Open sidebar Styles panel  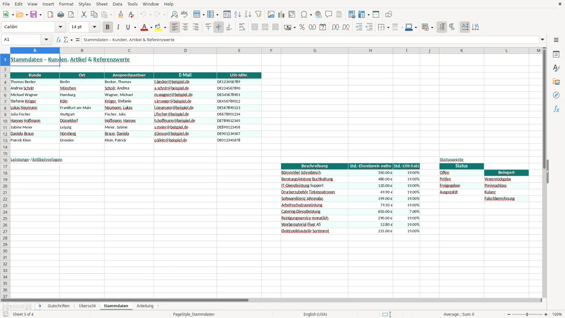(556, 68)
